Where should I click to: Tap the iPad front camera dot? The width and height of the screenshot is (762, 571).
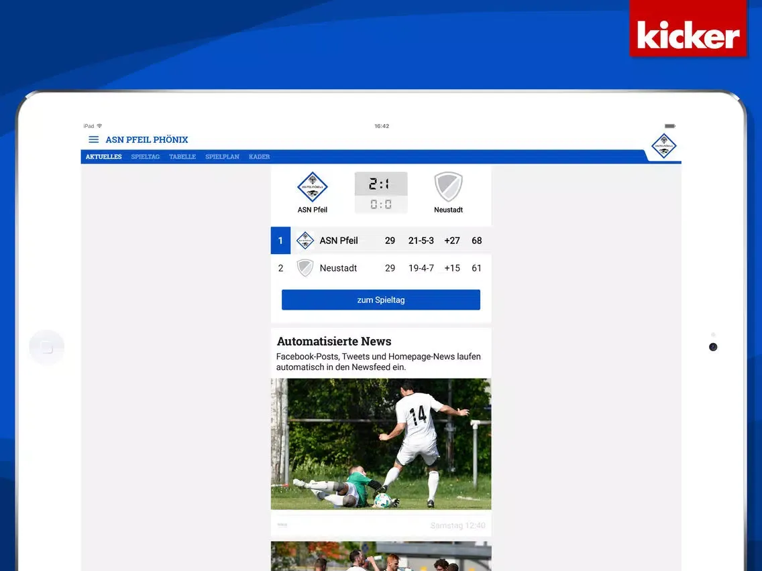[713, 346]
